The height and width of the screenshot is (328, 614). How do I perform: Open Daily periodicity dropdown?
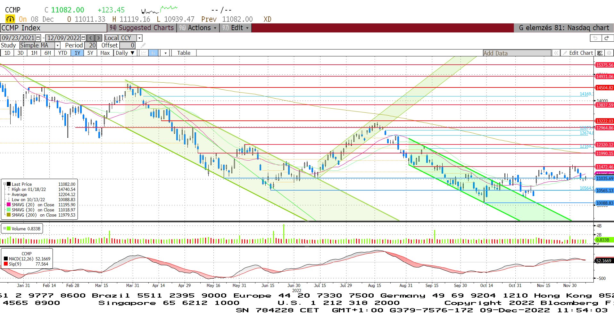click(125, 53)
